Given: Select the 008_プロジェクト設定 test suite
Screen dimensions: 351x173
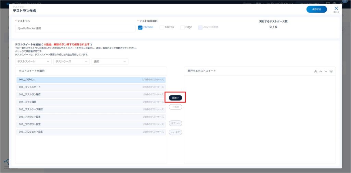Looking at the screenshot, I should tap(91, 132).
